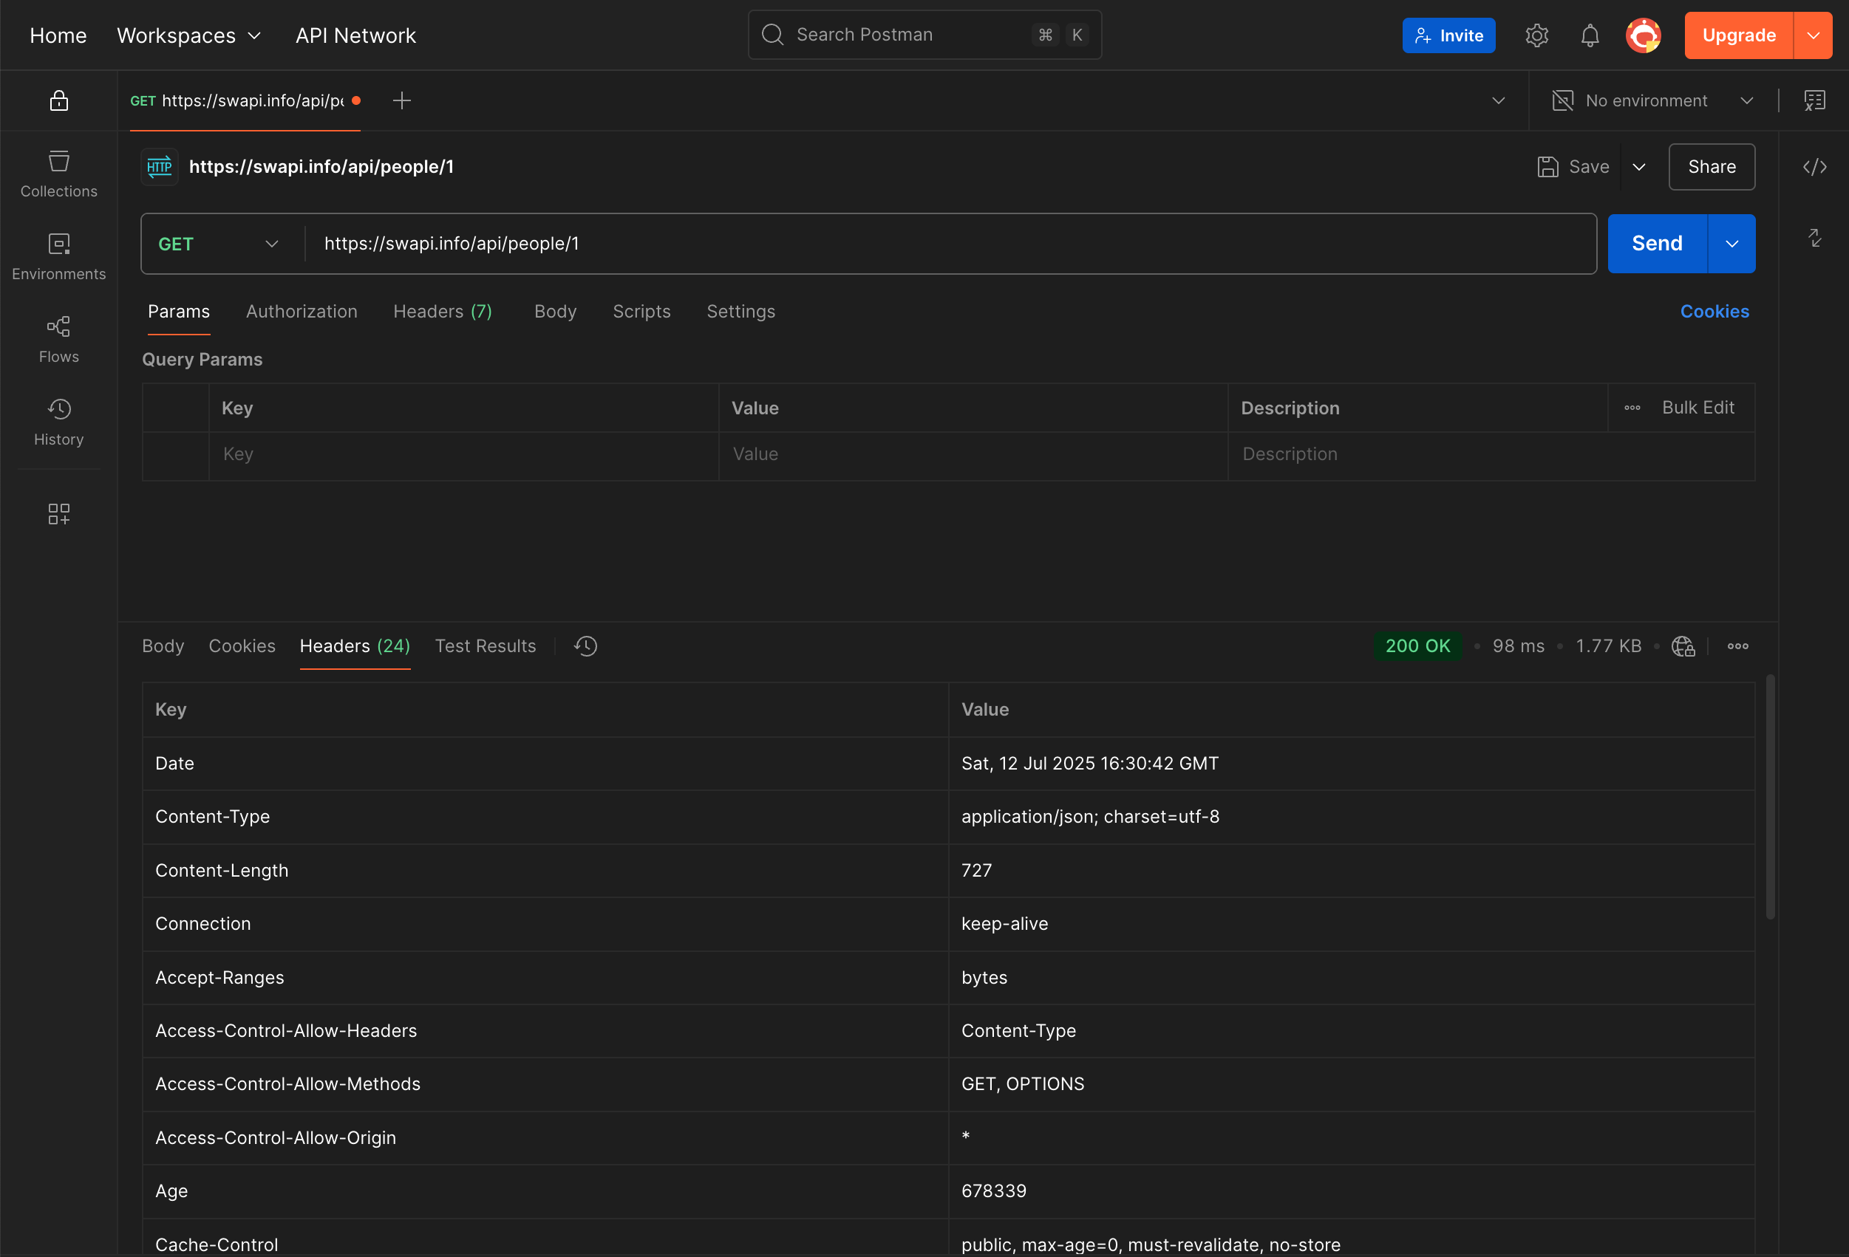This screenshot has height=1257, width=1849.
Task: Click the query param Value field
Action: [973, 455]
